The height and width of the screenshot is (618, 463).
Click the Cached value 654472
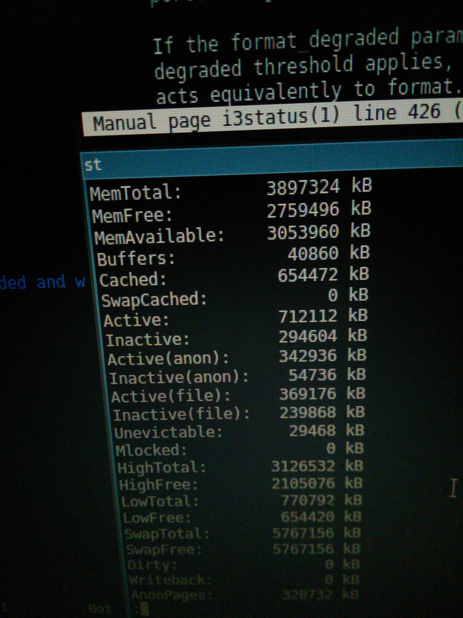pyautogui.click(x=307, y=275)
